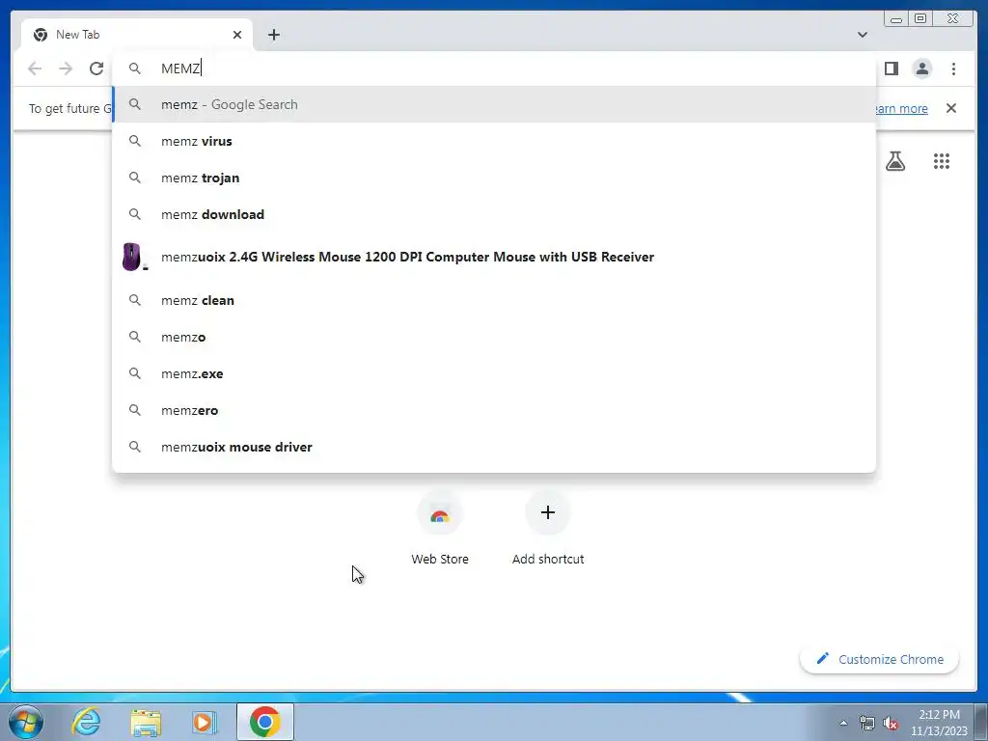988x741 pixels.
Task: Restore down the Chrome window
Action: [919, 19]
